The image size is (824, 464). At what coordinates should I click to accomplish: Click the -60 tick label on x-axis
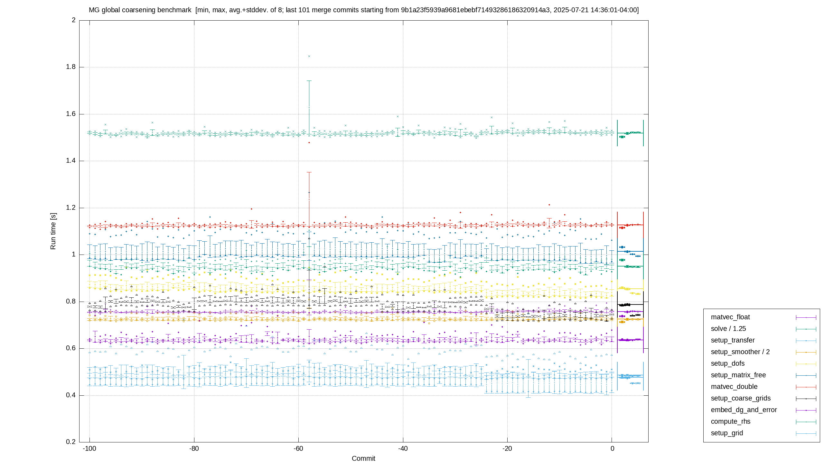coord(298,449)
